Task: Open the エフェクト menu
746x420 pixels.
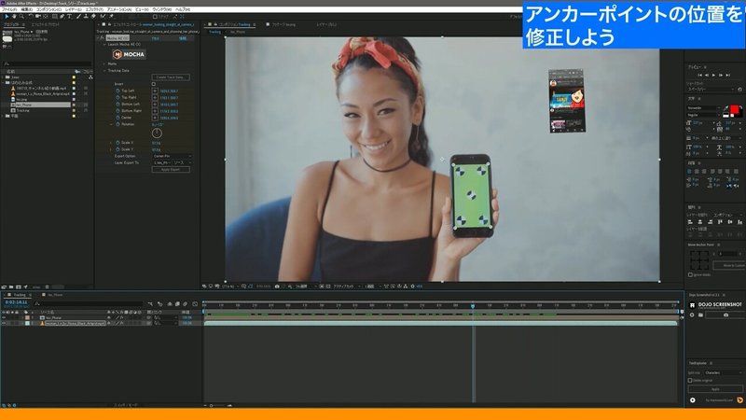Action: [94, 9]
